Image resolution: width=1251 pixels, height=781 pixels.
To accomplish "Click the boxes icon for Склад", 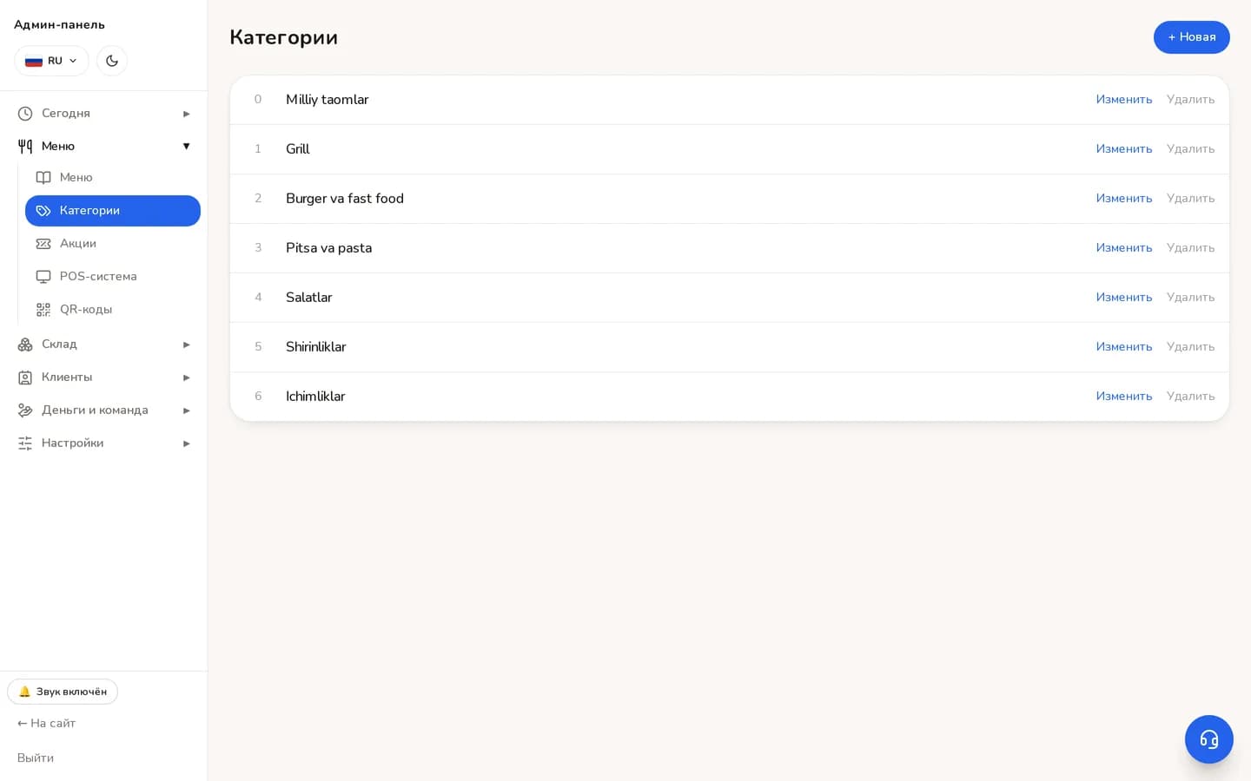I will point(25,345).
